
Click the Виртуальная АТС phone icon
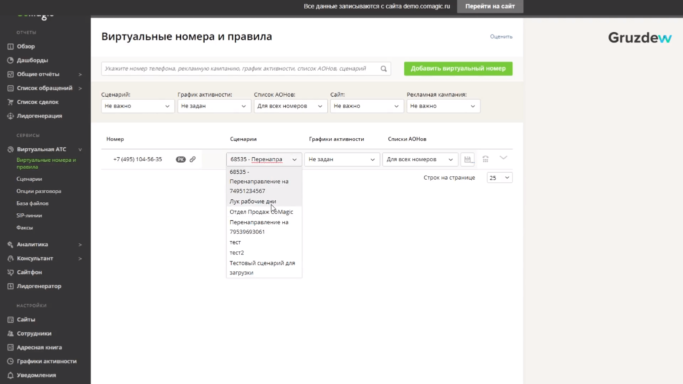point(11,149)
